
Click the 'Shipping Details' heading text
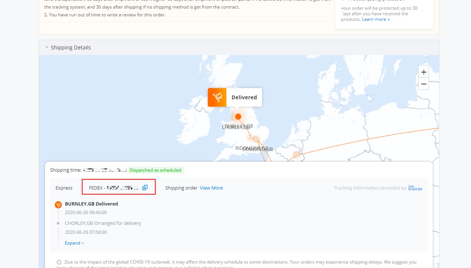point(71,48)
